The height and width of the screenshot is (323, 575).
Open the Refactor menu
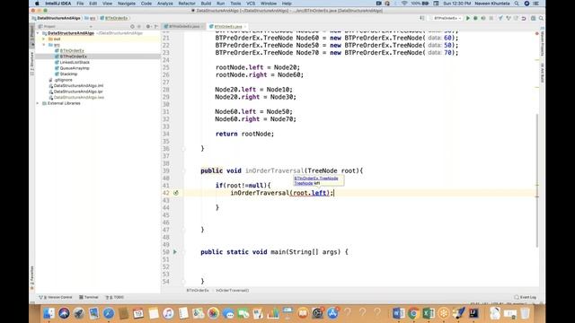187,4
